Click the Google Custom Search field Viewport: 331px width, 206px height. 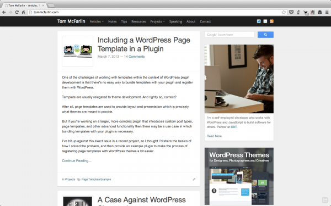tap(229, 35)
